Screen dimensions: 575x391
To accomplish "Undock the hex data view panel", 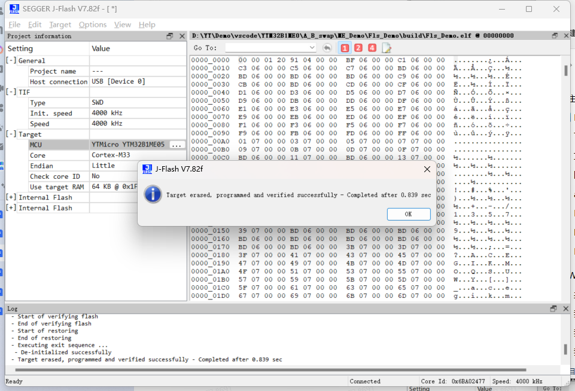I will tap(555, 35).
